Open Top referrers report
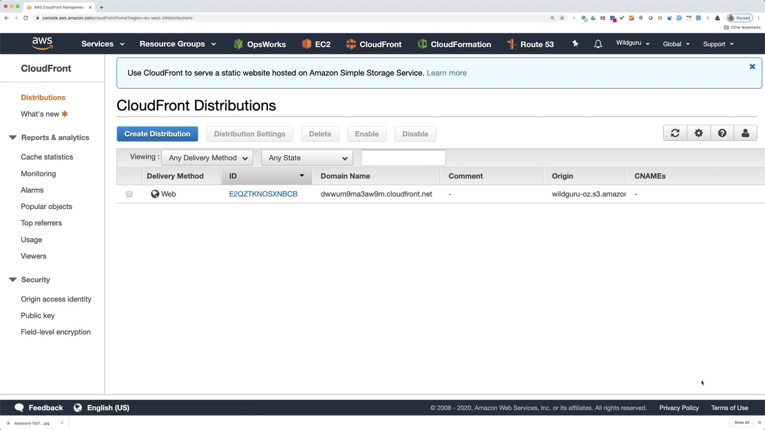This screenshot has height=430, width=765. [41, 223]
